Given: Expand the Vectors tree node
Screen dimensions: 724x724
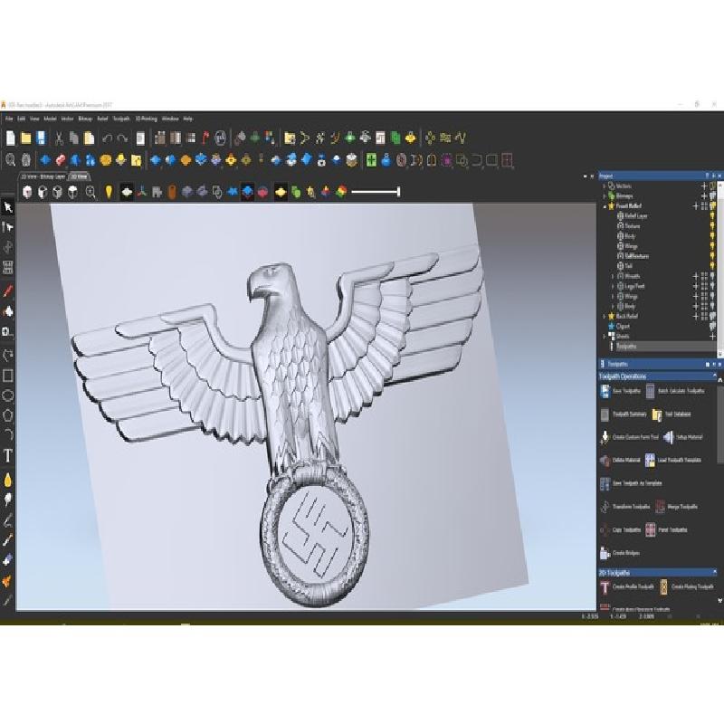Looking at the screenshot, I should coord(605,186).
